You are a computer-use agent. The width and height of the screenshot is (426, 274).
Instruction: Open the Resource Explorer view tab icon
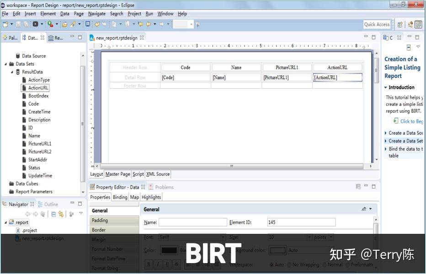pyautogui.click(x=51, y=38)
